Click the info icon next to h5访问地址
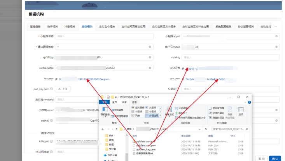Screen dimensions: 285x161 pos(51,152)
